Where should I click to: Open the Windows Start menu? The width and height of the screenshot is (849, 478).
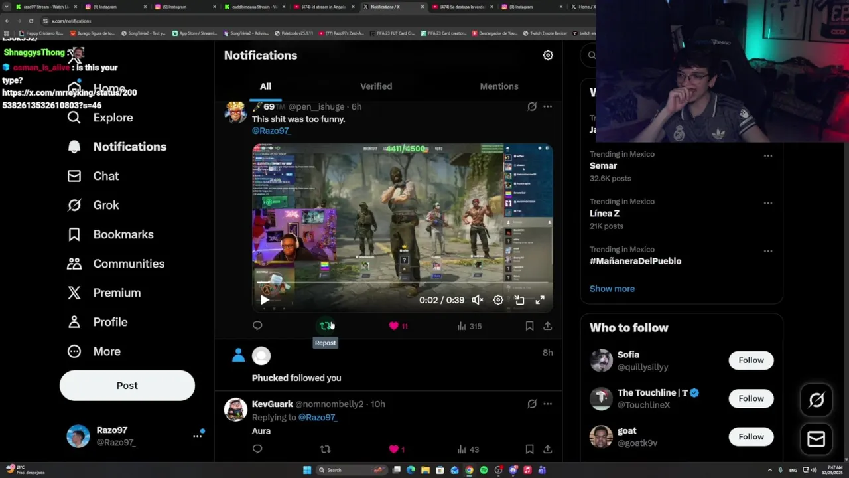(x=307, y=470)
